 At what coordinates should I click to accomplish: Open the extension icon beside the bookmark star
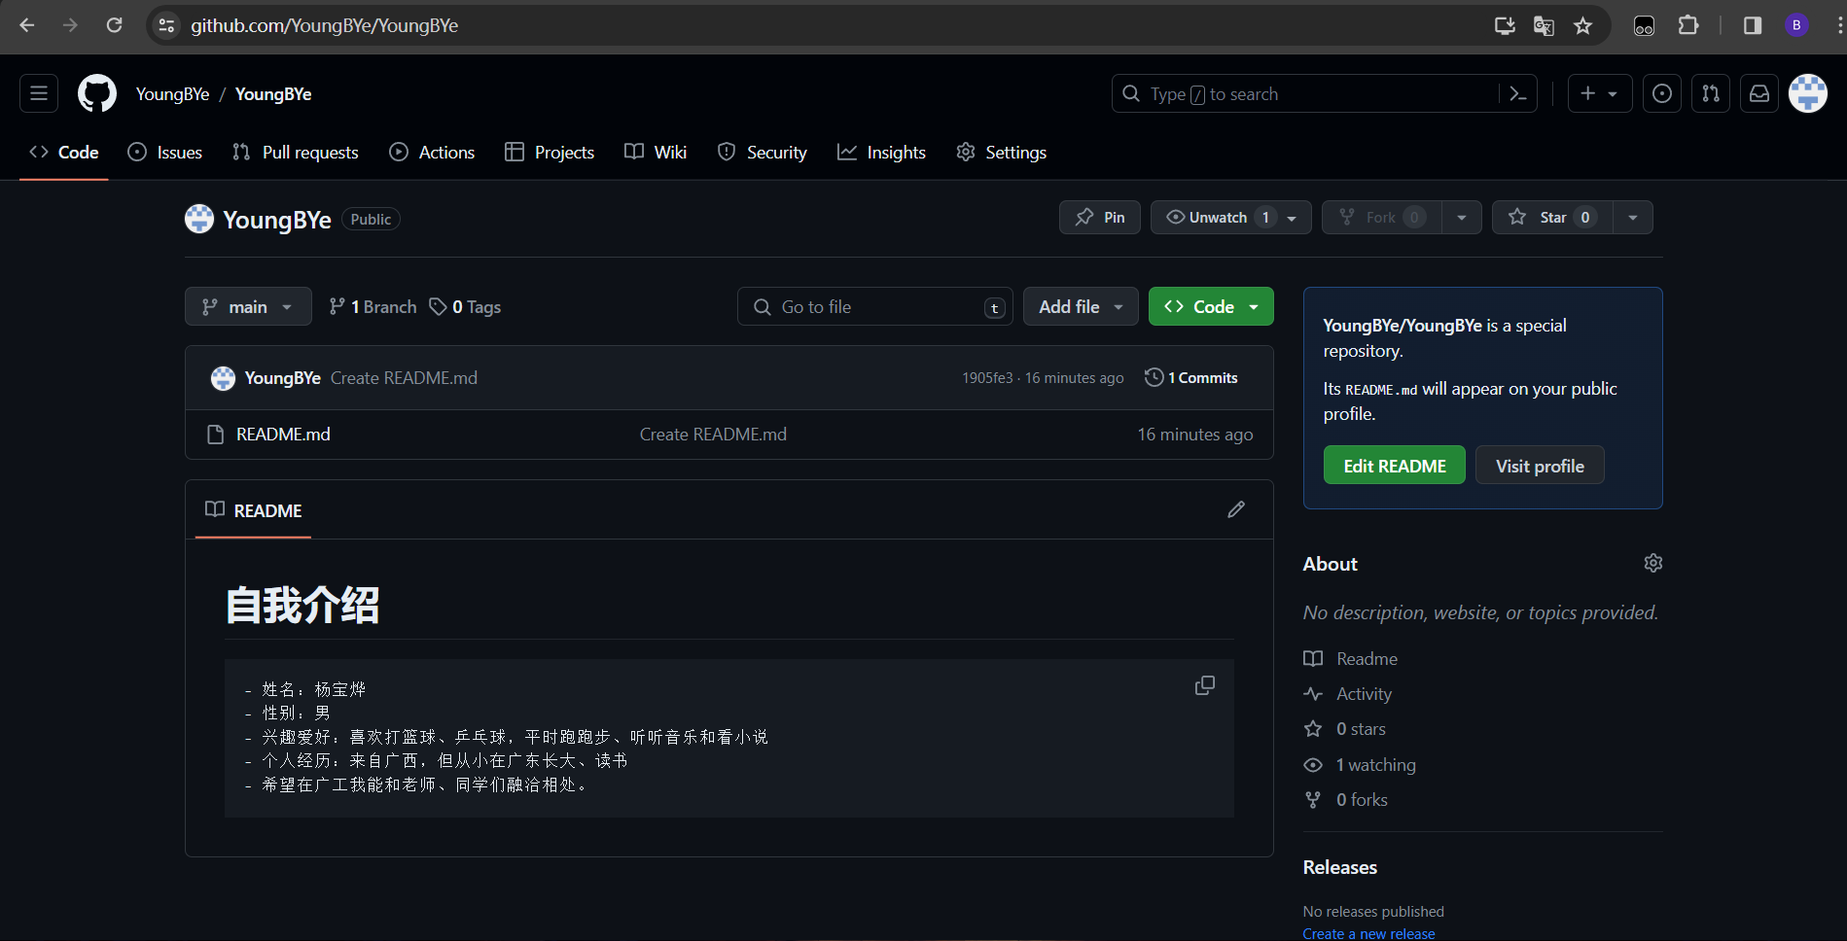pyautogui.click(x=1644, y=25)
